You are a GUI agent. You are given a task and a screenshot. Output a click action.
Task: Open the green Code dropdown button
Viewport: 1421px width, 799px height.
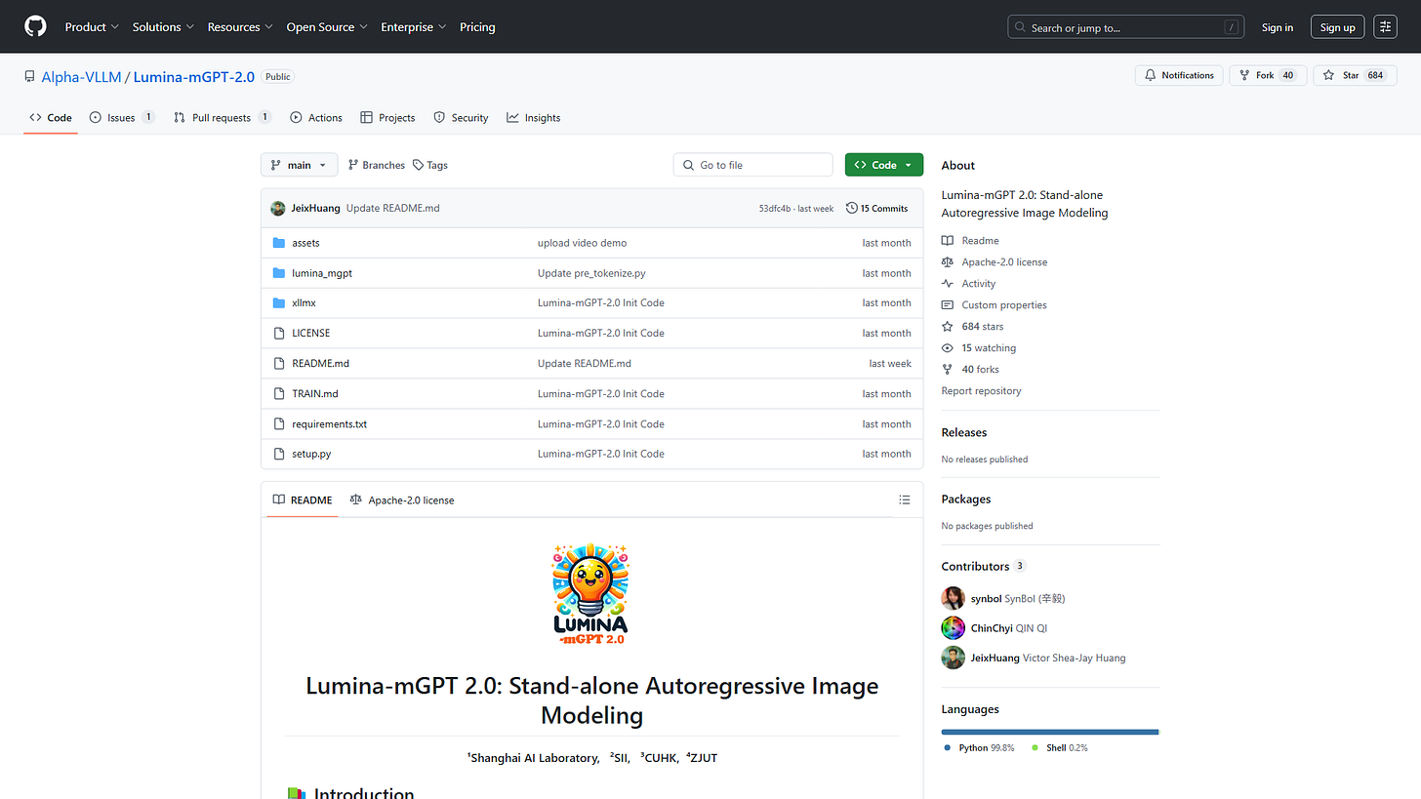(x=883, y=165)
